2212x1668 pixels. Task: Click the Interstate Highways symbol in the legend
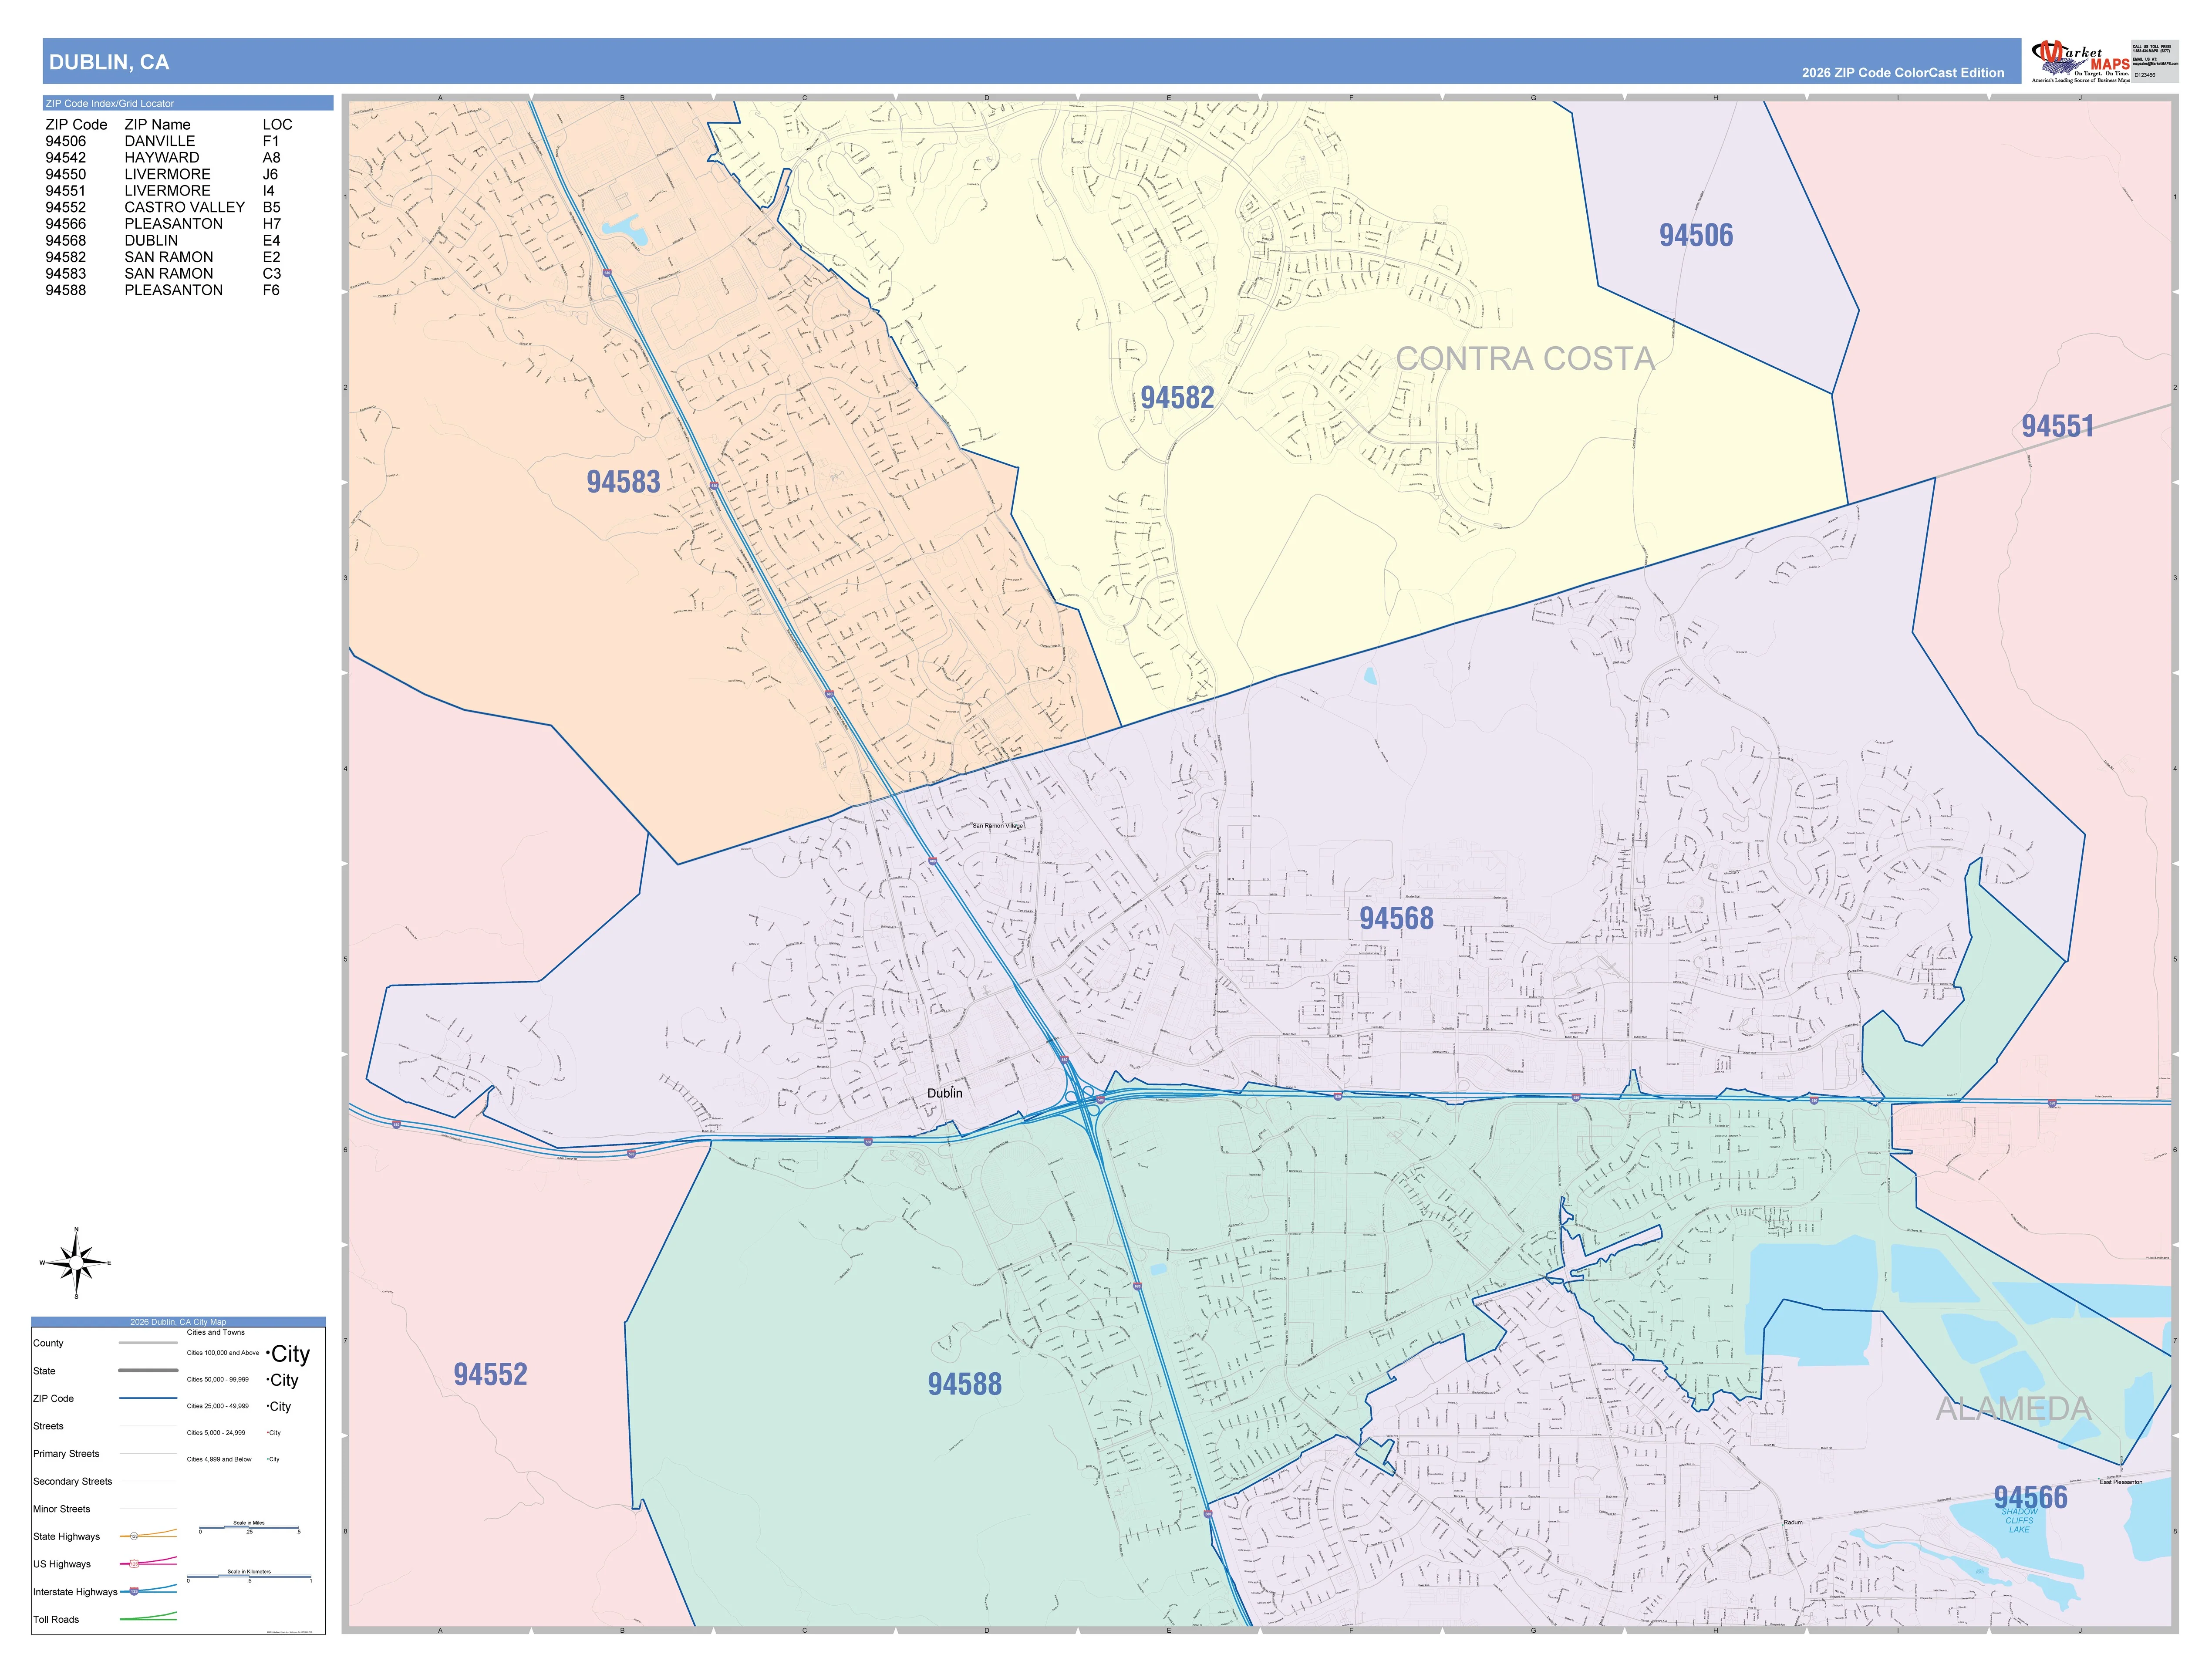[x=148, y=1589]
